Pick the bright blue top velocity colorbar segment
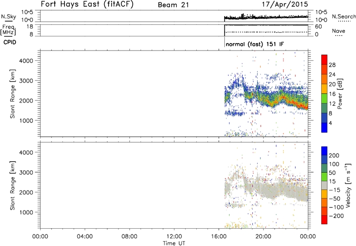 click(324, 151)
